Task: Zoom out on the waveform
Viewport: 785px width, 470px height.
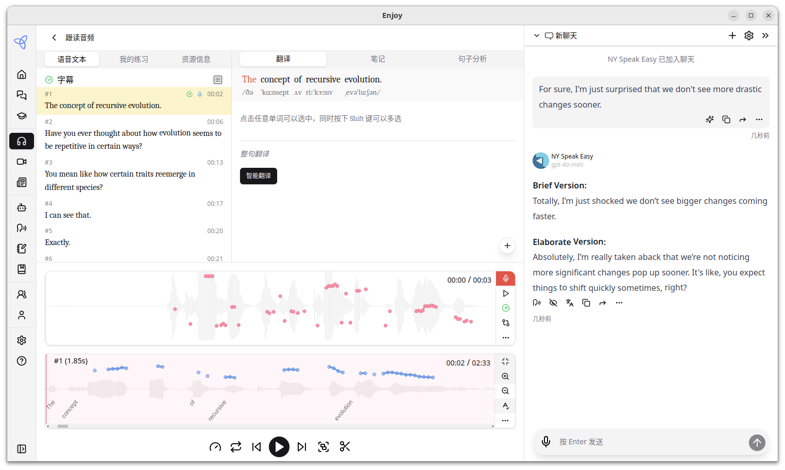Action: (505, 391)
